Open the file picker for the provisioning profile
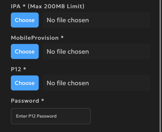The width and height of the screenshot is (162, 132). click(25, 52)
